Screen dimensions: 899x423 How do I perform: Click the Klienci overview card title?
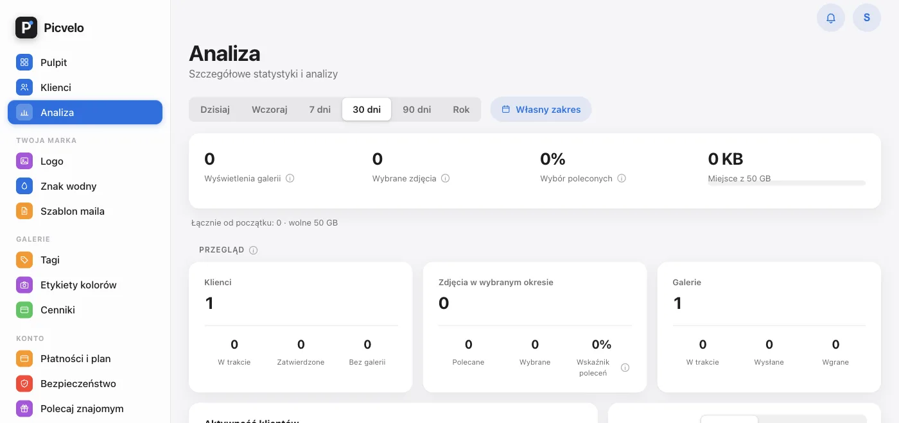[x=218, y=282]
